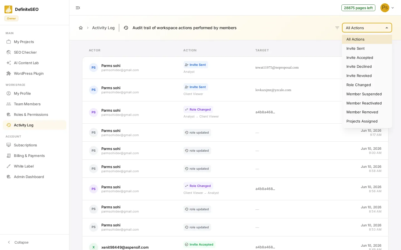The image size is (401, 250).
Task: Click the DefiniteSEO logo icon
Action: pos(8,9)
